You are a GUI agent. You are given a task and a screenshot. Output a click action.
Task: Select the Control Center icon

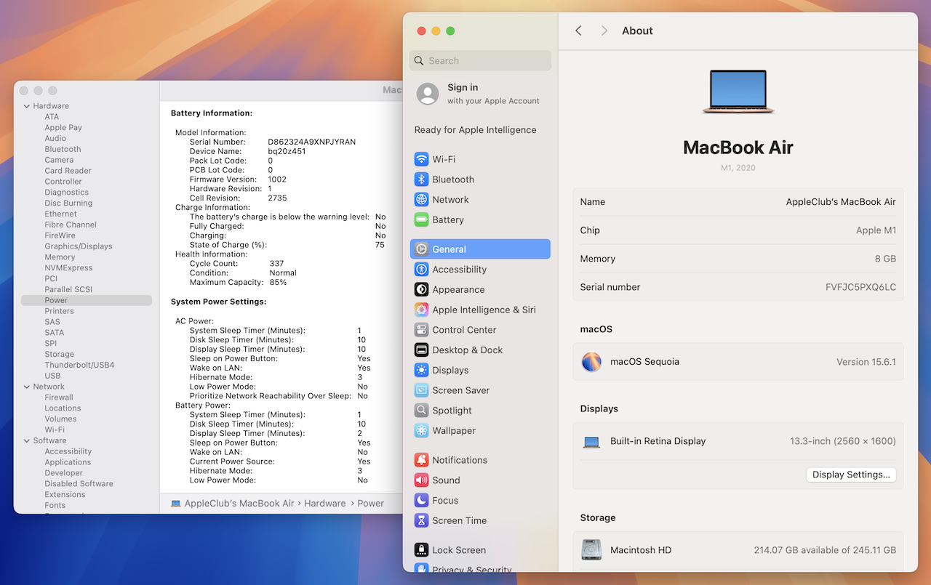[x=421, y=330]
